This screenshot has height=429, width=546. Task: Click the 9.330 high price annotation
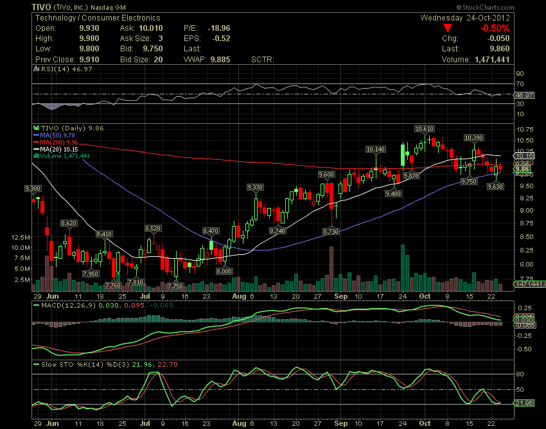[x=255, y=188]
